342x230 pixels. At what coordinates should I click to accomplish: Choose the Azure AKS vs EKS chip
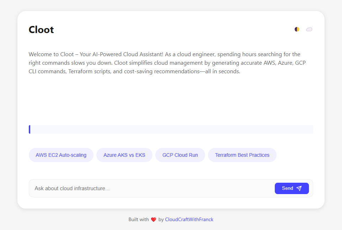coord(124,155)
